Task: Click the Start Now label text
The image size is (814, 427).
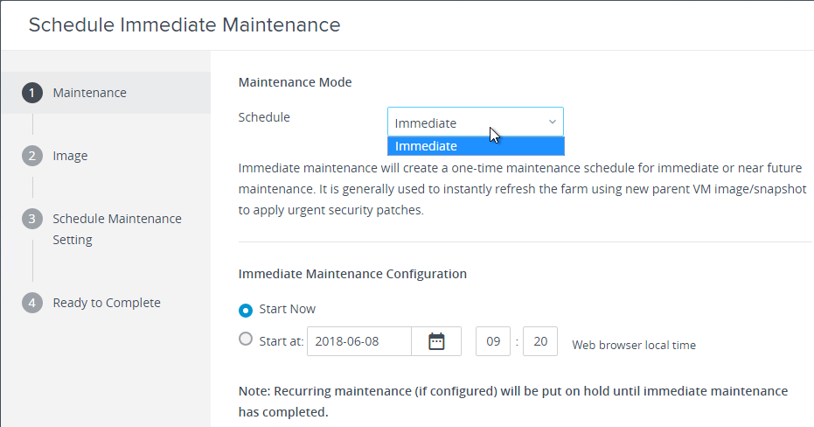Action: (x=287, y=309)
